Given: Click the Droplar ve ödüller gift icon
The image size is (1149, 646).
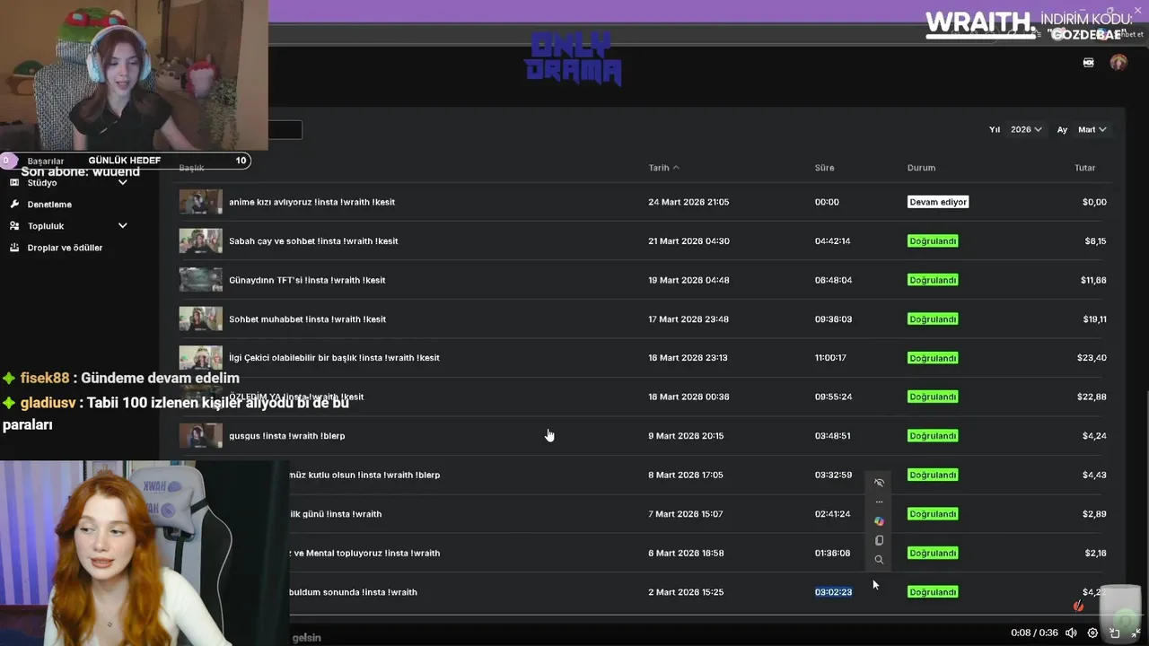Looking at the screenshot, I should [14, 247].
